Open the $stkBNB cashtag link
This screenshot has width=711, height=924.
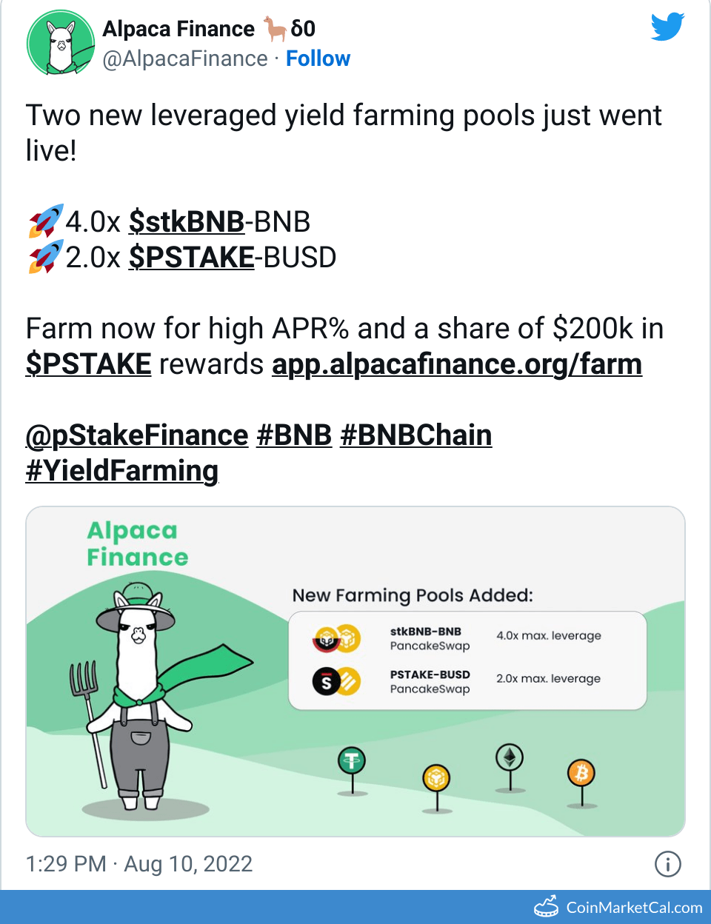click(x=186, y=221)
